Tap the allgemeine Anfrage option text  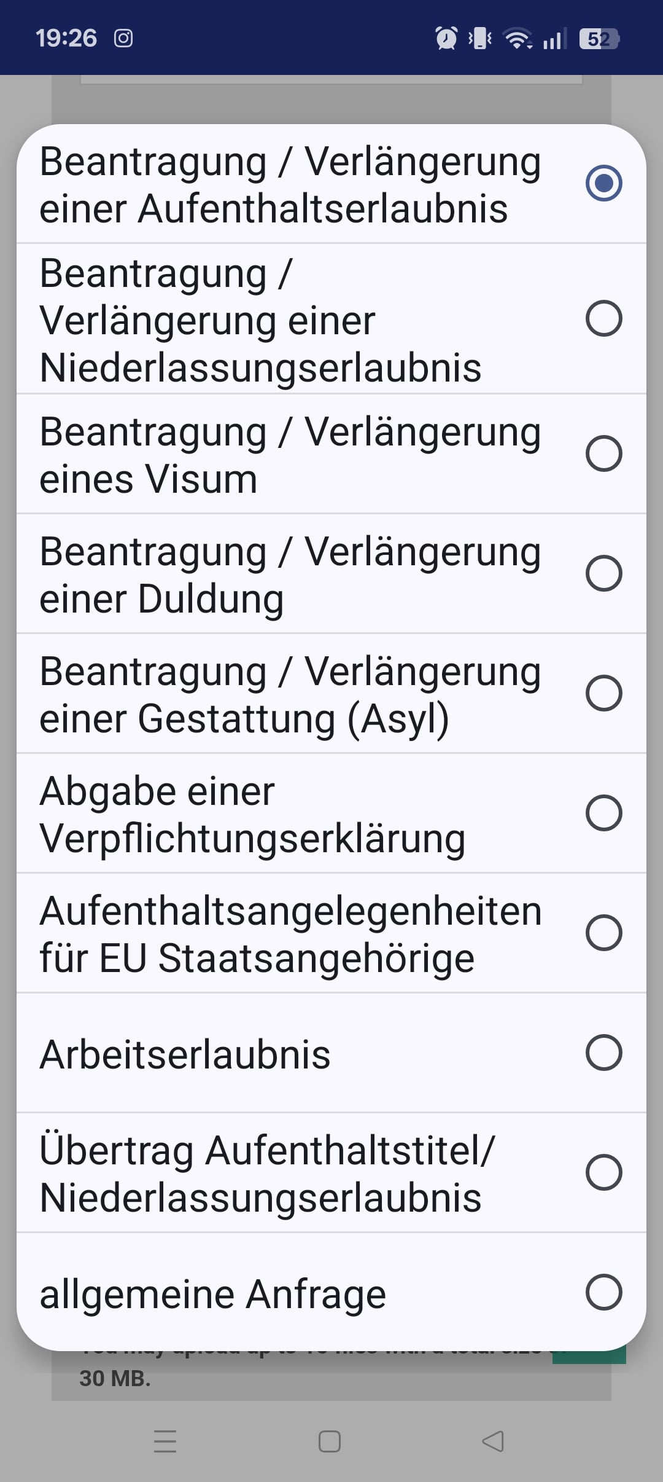tap(212, 1294)
